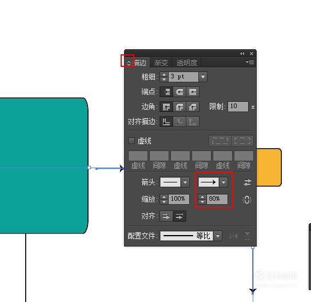This screenshot has width=311, height=302.
Task: Open the 配置文件 profile dropdown arrow
Action: coord(218,236)
